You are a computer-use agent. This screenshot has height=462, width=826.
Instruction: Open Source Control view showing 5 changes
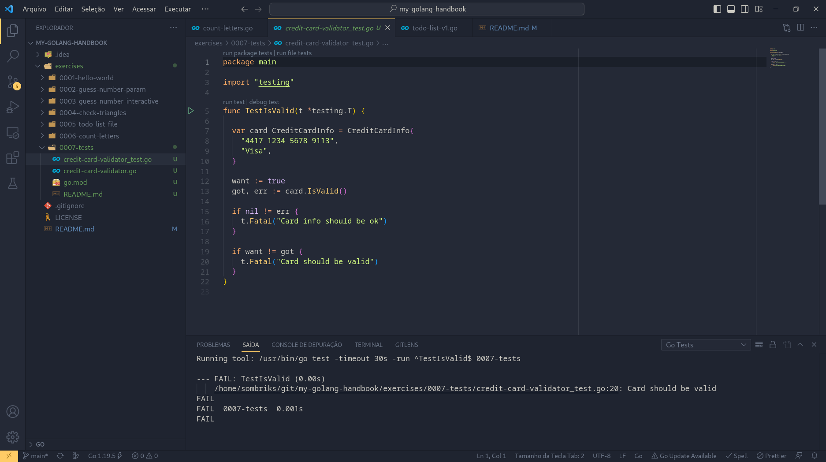[12, 81]
